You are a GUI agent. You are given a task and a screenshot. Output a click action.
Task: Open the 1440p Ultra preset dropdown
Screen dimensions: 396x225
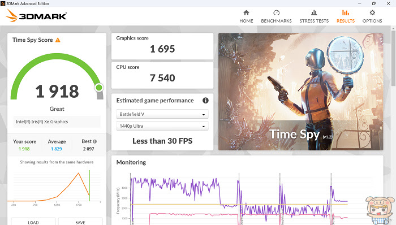(x=162, y=126)
